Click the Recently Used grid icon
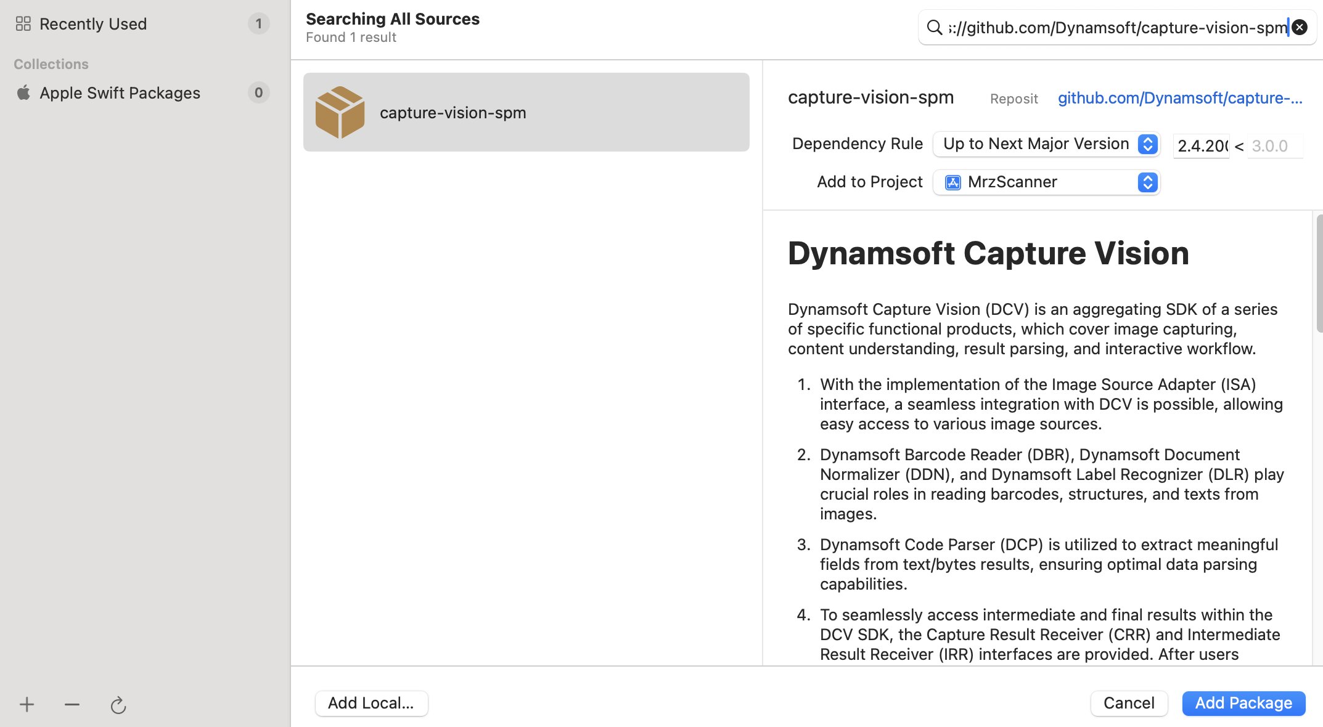Viewport: 1323px width, 727px height. pyautogui.click(x=23, y=24)
